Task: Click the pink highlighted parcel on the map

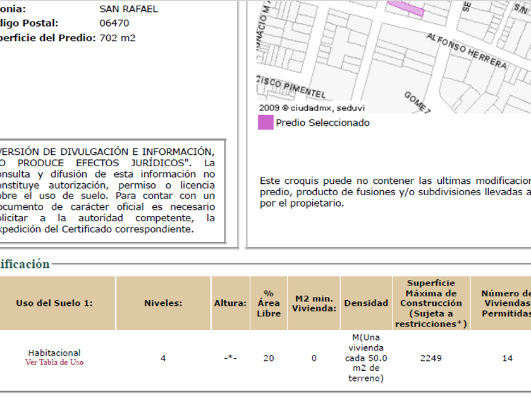Action: [x=406, y=6]
